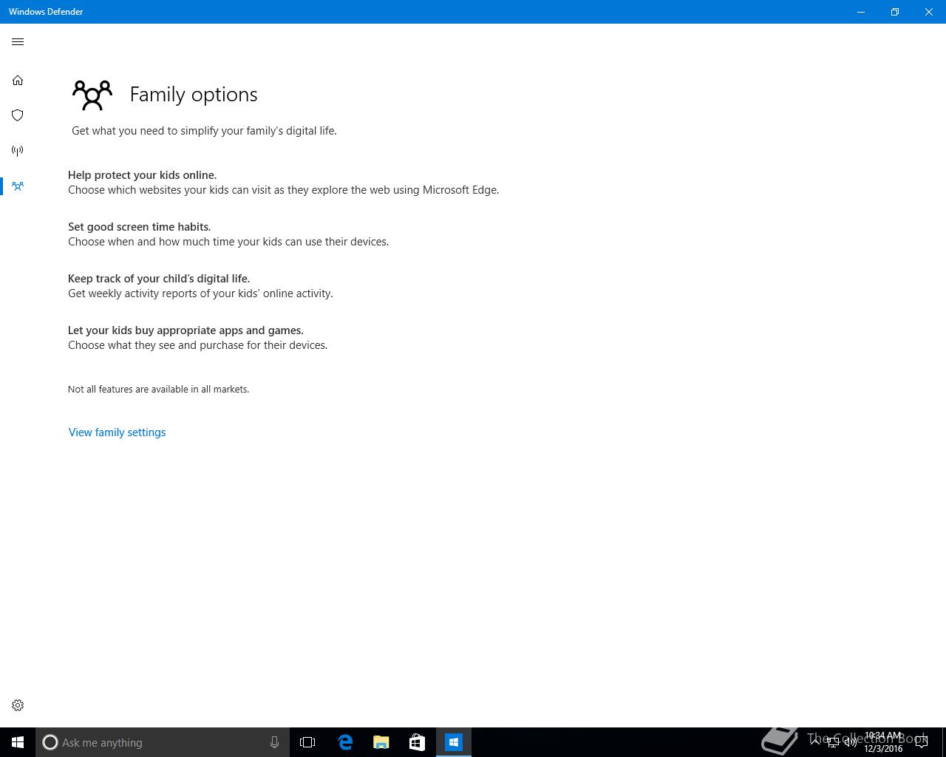Click 'Get weekly activity reports' description

(200, 293)
